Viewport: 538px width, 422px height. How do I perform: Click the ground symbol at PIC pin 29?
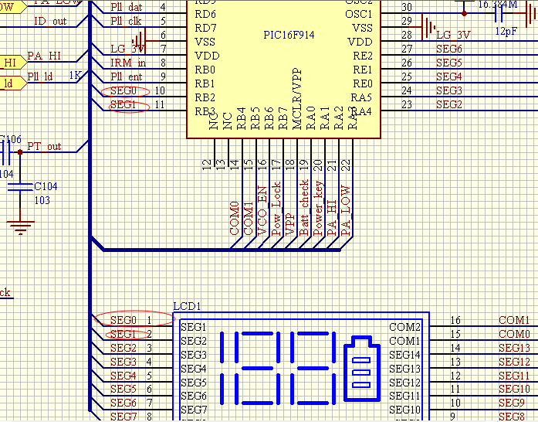(428, 27)
